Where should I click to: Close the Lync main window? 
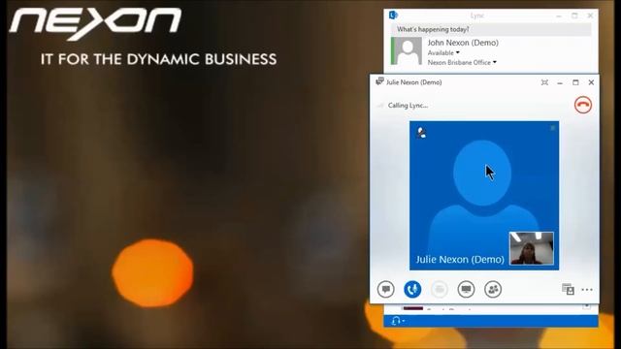590,16
